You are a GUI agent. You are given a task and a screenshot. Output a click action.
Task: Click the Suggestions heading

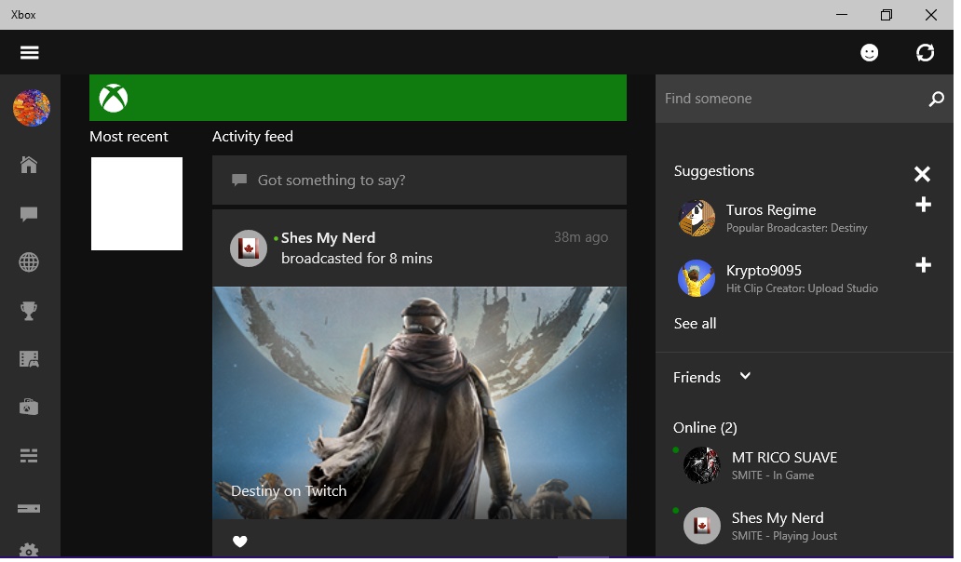pyautogui.click(x=714, y=171)
